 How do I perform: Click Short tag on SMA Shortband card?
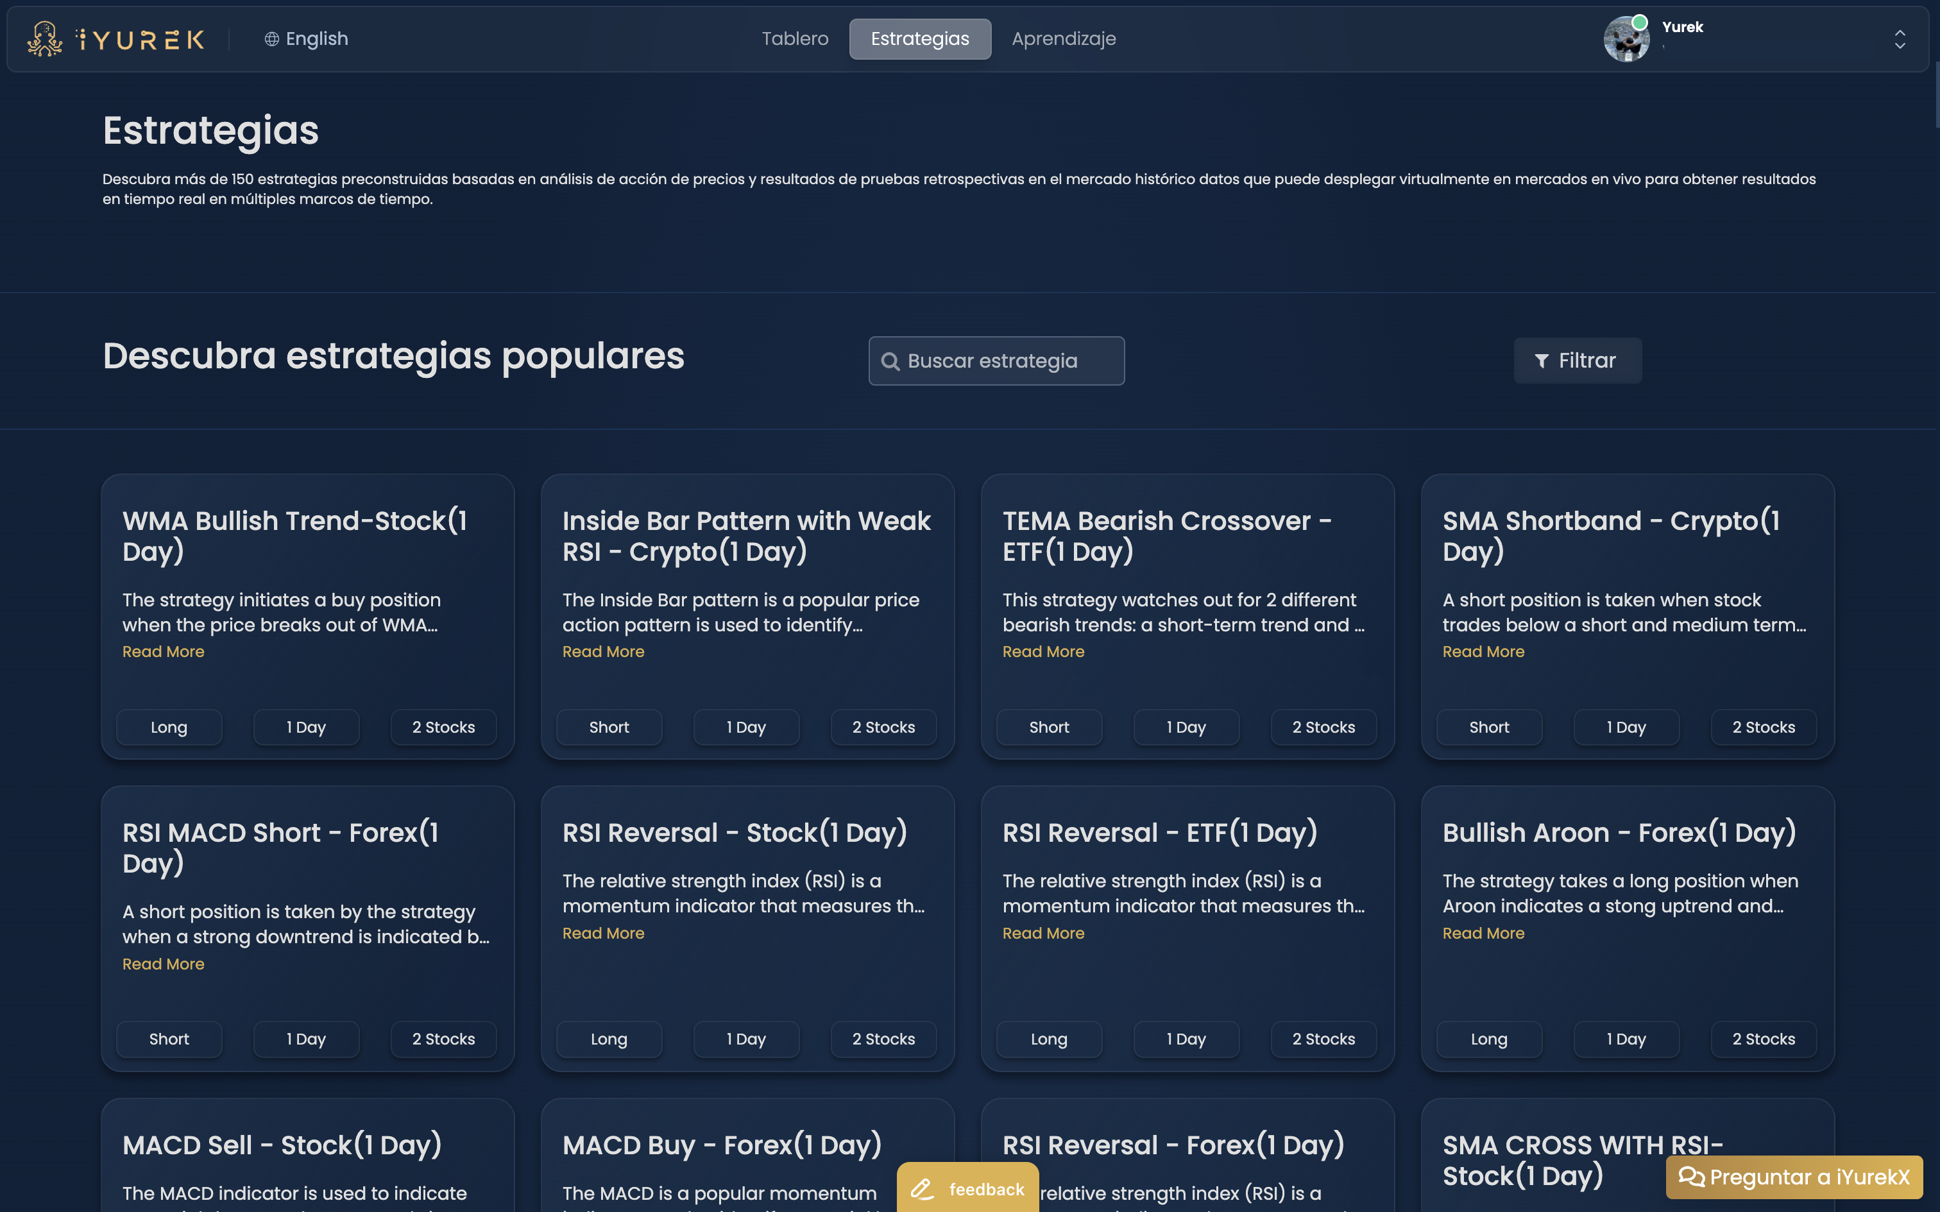tap(1489, 727)
